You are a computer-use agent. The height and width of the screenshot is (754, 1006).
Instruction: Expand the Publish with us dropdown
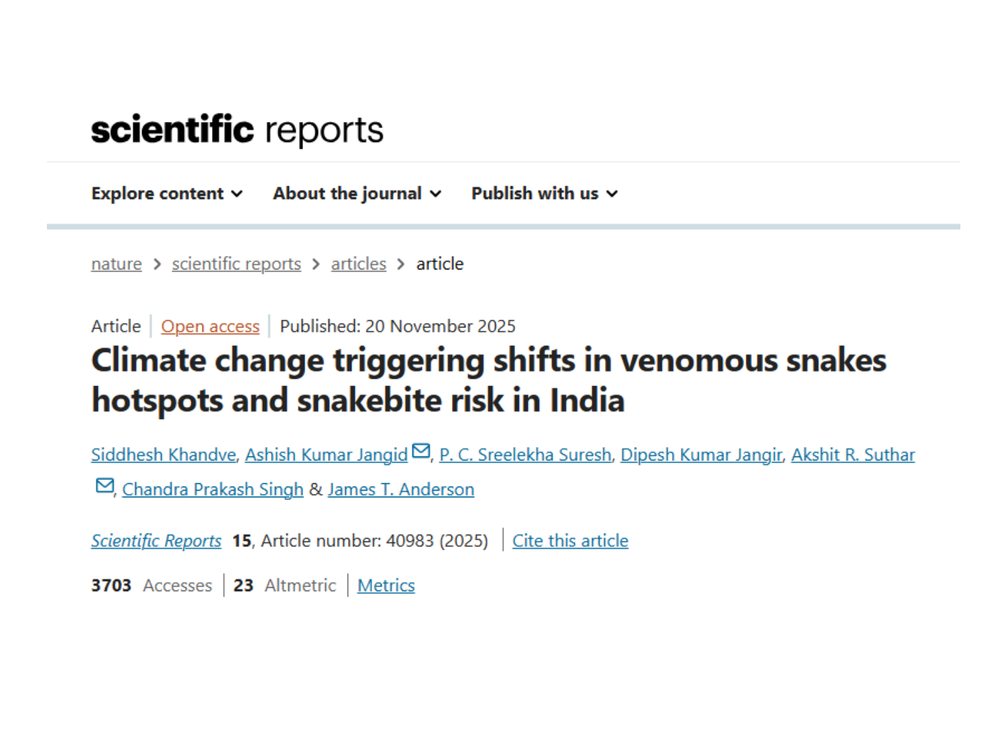coord(544,194)
